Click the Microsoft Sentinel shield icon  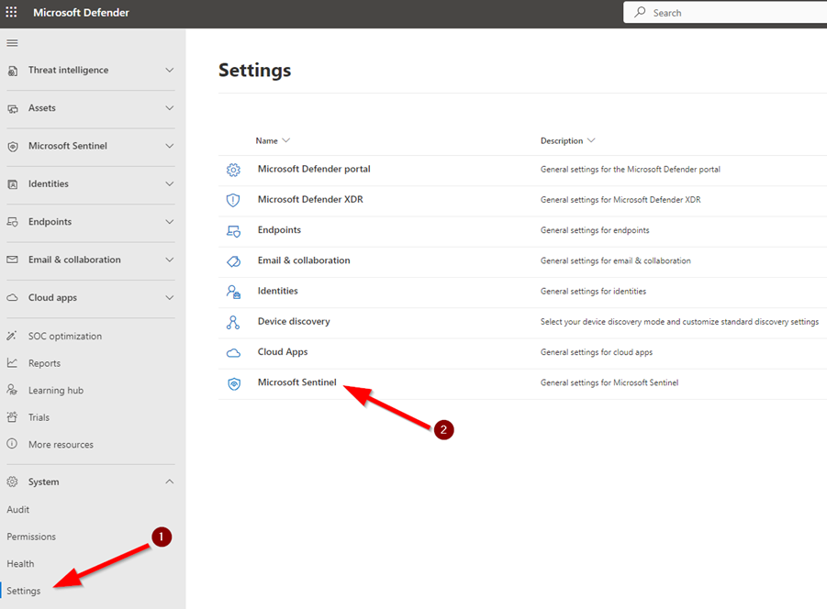click(x=233, y=382)
